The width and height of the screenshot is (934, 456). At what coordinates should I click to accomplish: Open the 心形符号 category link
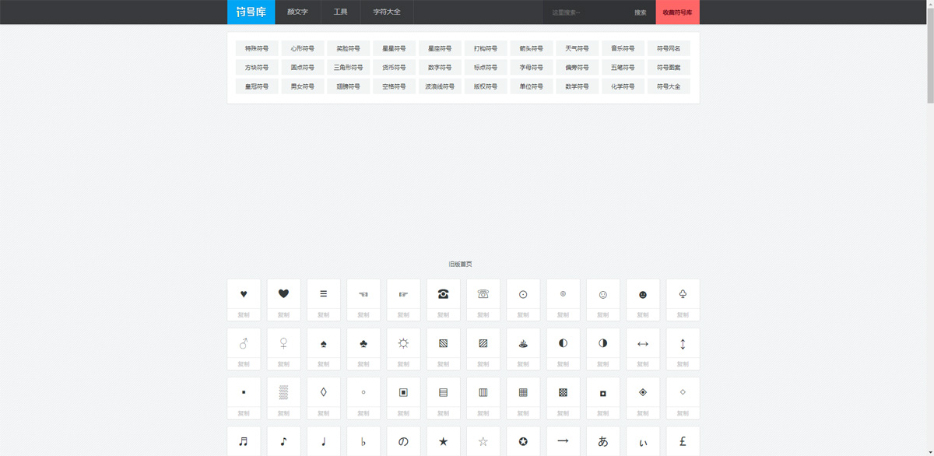[303, 48]
